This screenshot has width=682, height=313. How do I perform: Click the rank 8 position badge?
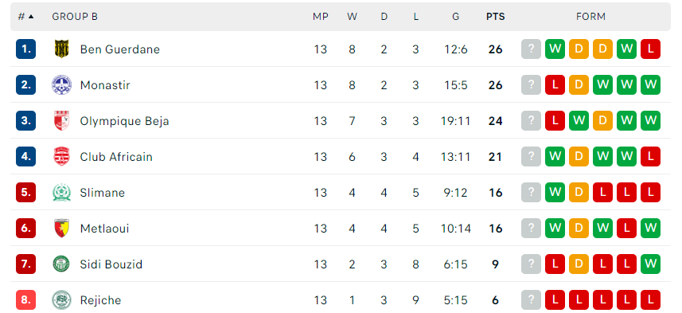coord(25,300)
